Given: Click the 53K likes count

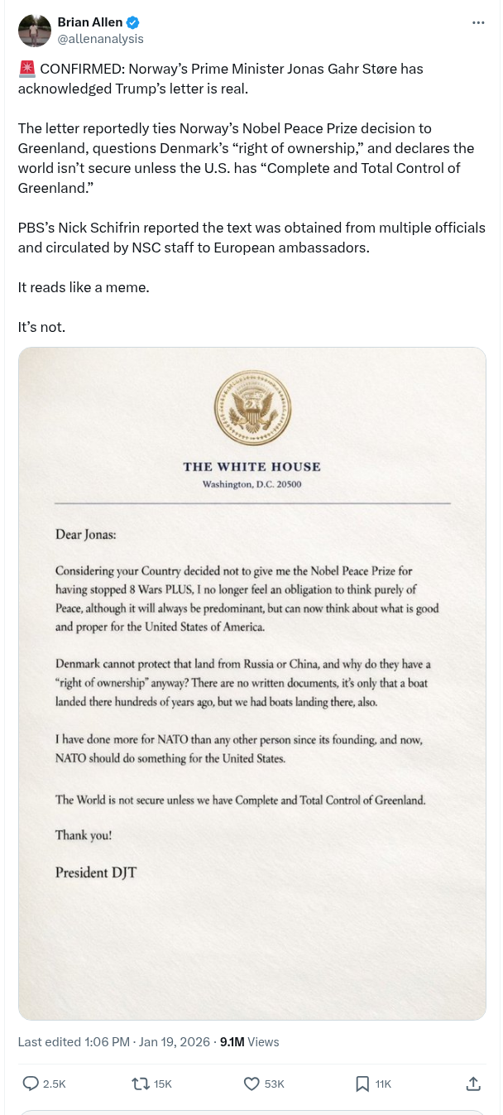Looking at the screenshot, I should (274, 1084).
